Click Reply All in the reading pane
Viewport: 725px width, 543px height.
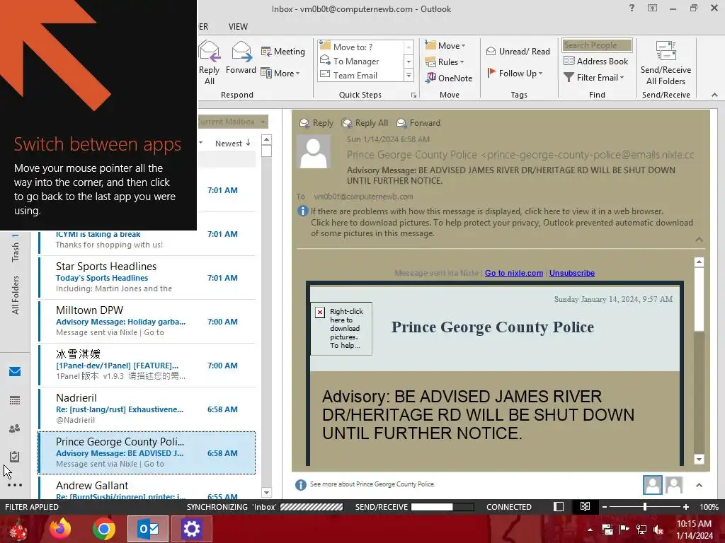coord(365,123)
